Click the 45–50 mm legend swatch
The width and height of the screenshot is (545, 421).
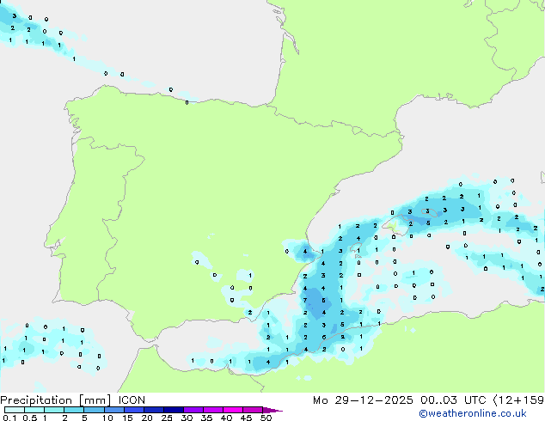click(x=253, y=410)
